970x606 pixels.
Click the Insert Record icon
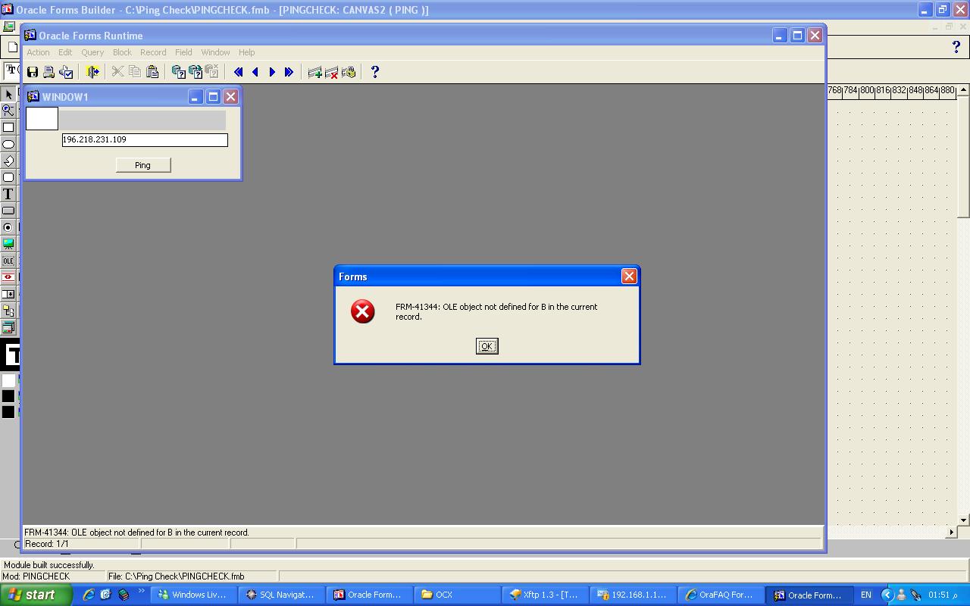314,72
